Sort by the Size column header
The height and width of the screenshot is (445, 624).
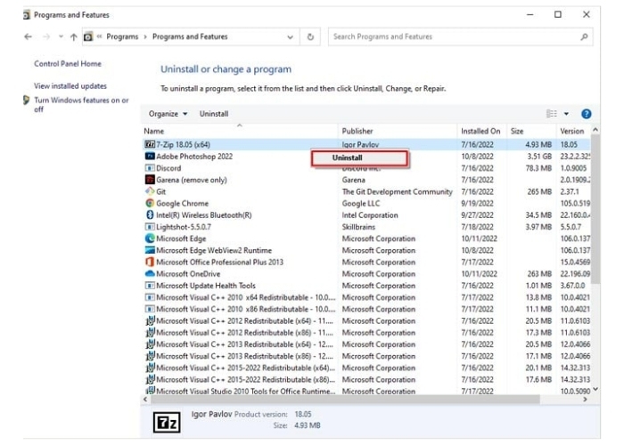tap(531, 131)
